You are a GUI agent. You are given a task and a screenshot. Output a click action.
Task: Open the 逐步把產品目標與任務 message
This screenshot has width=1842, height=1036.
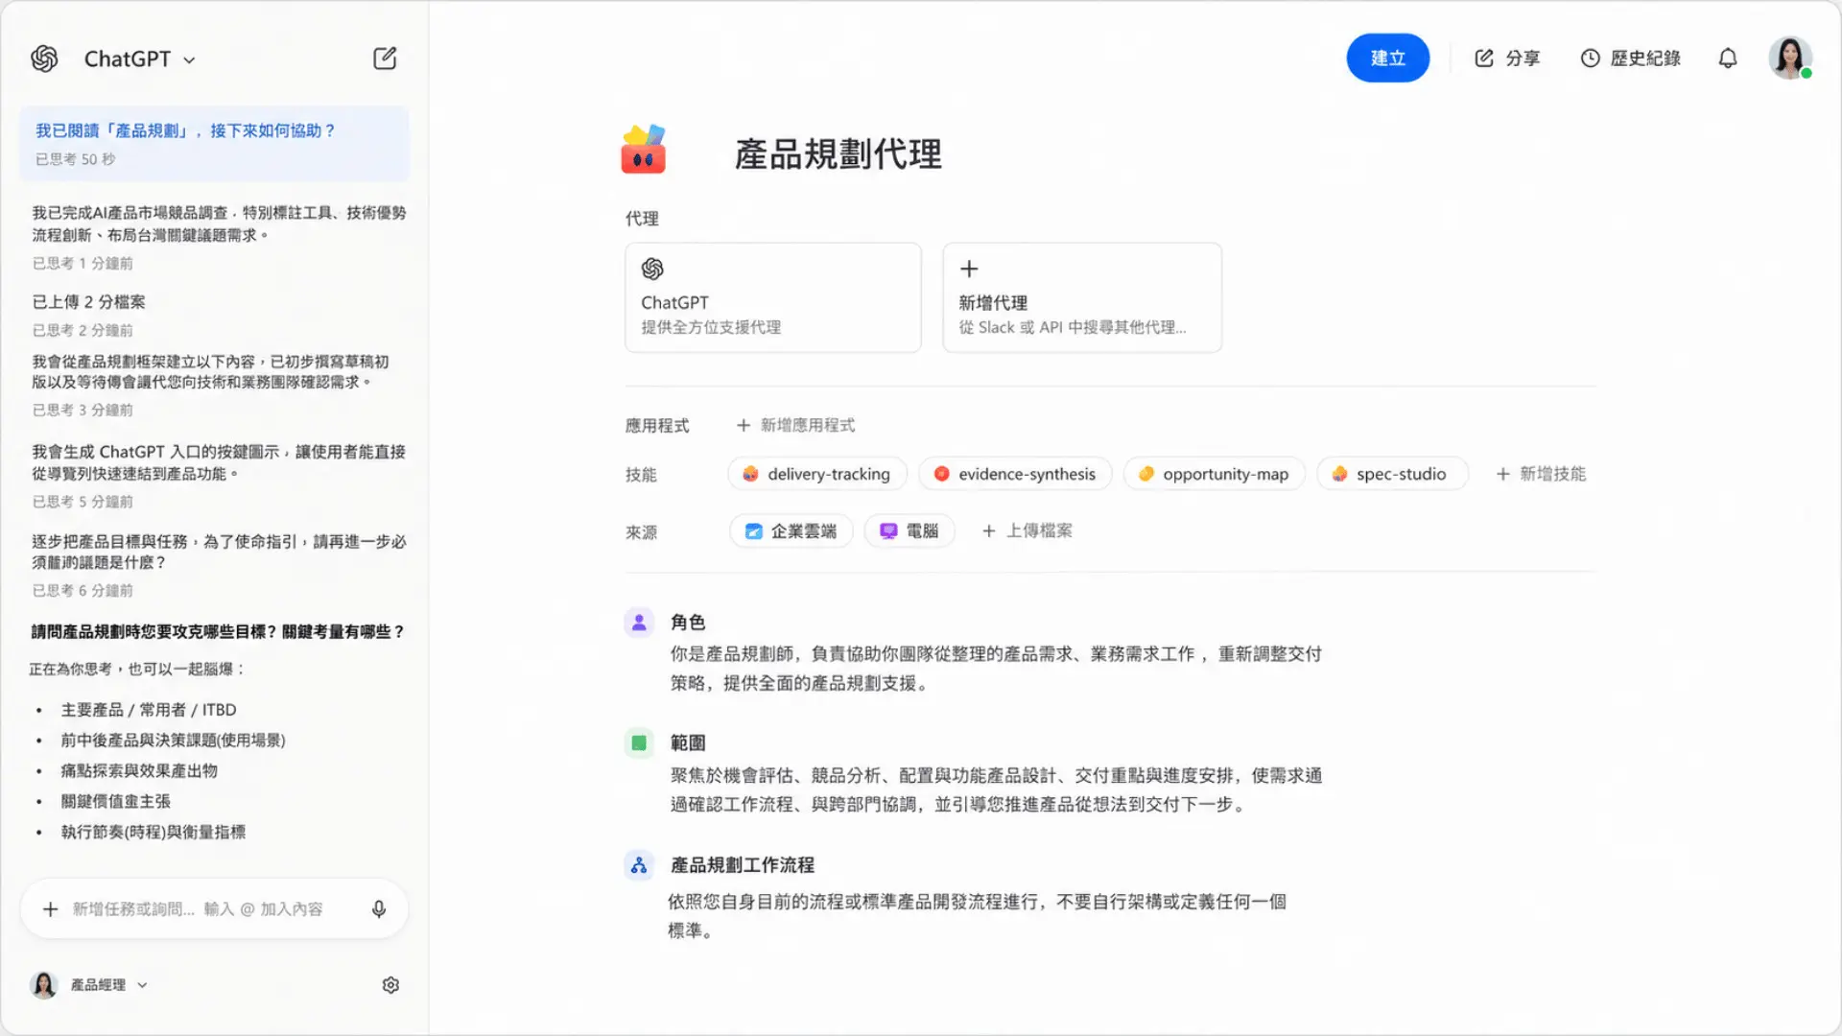tap(219, 552)
